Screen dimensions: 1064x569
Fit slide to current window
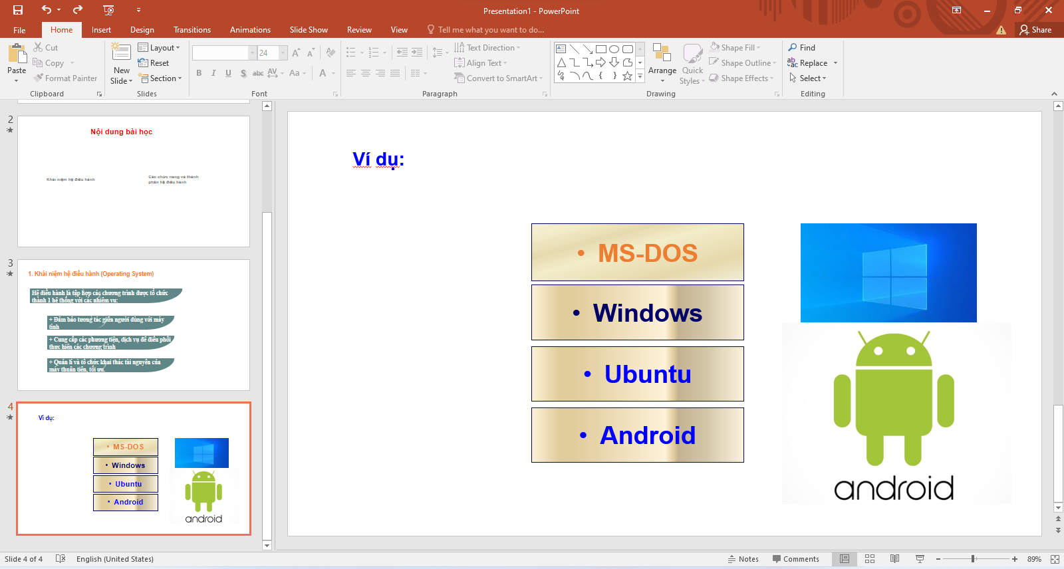(1055, 559)
